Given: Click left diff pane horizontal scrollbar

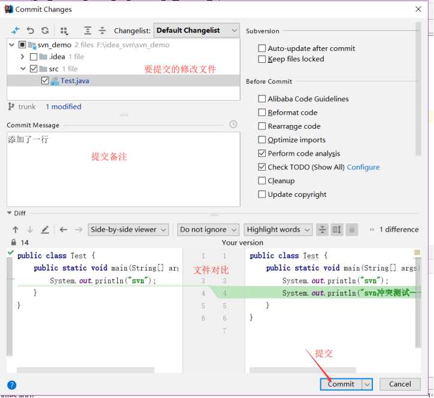Looking at the screenshot, I should [x=86, y=370].
